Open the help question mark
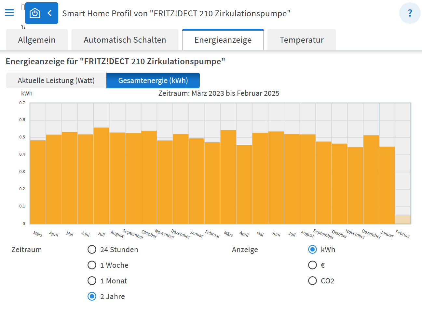The width and height of the screenshot is (422, 315). point(410,13)
